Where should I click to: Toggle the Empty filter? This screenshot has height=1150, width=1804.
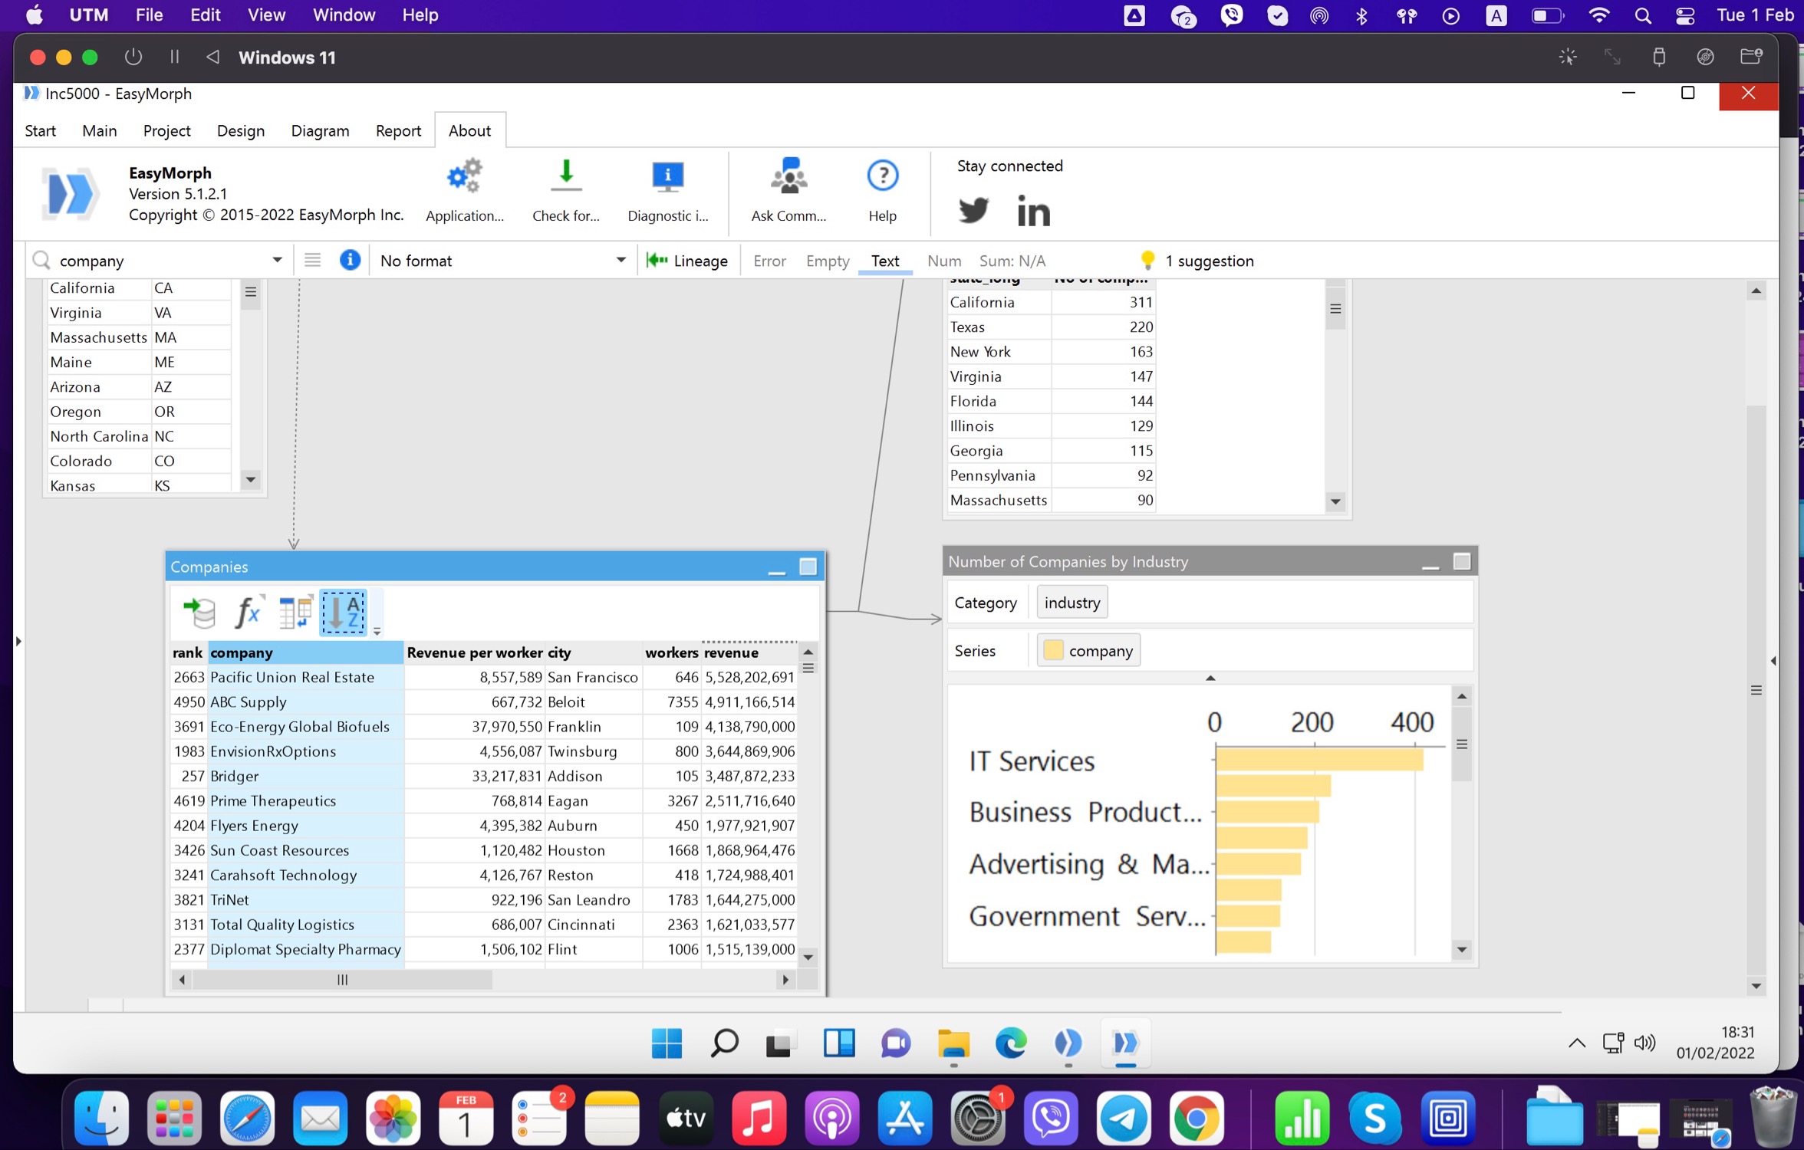pos(827,261)
